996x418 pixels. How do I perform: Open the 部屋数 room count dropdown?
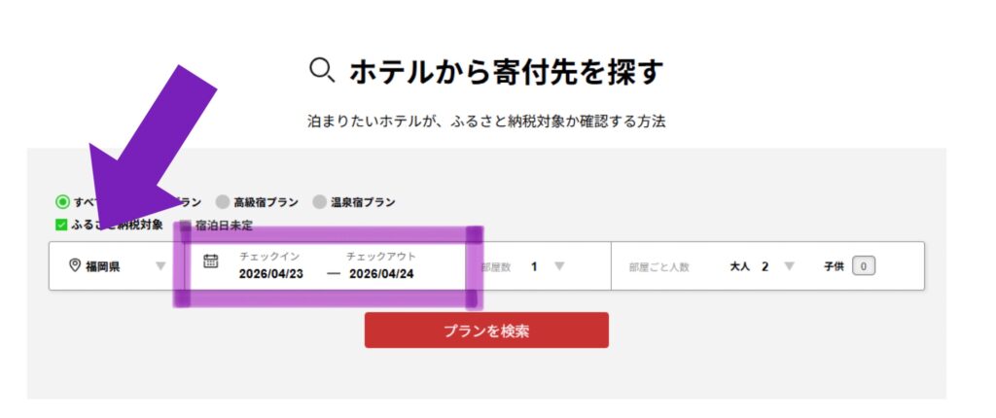[x=558, y=265]
